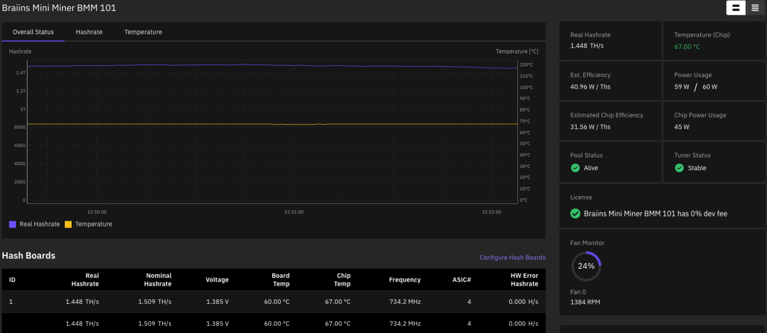Click the Frequency column header
This screenshot has width=767, height=333.
coord(405,280)
